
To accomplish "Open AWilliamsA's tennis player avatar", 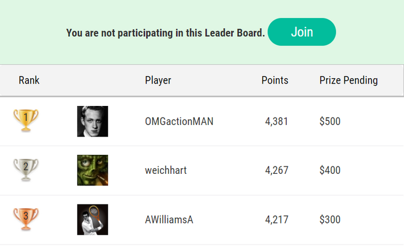I will pos(92,220).
